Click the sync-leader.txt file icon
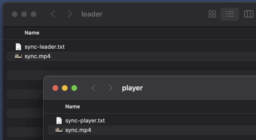Screen dimensions: 256x140 tap(18, 47)
